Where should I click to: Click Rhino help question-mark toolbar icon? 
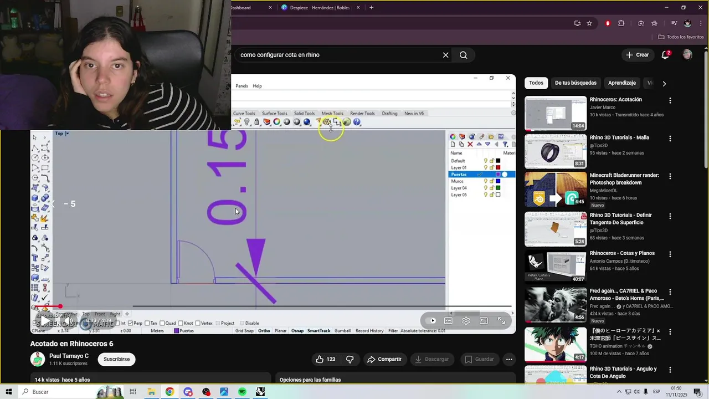(x=357, y=122)
